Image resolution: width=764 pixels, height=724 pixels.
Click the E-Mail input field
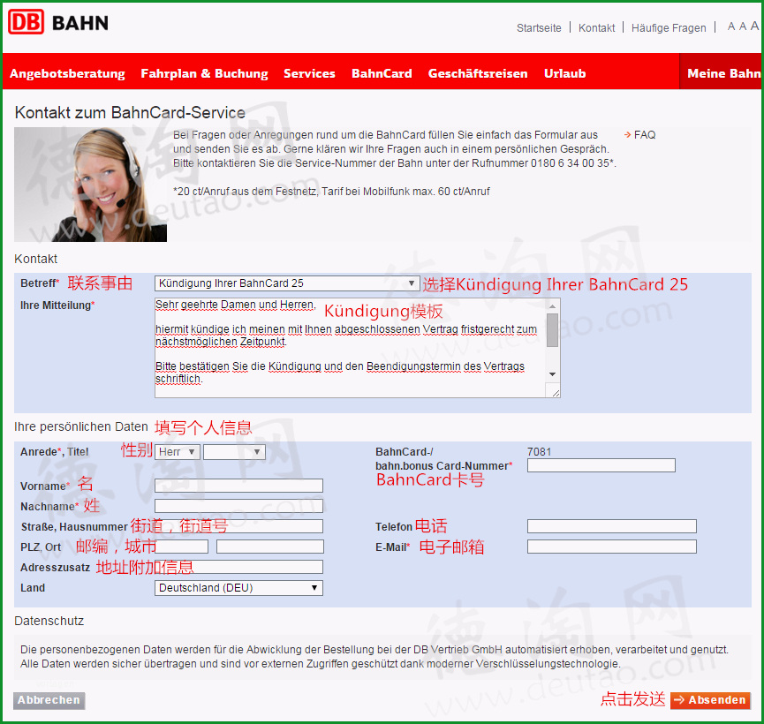tap(612, 547)
